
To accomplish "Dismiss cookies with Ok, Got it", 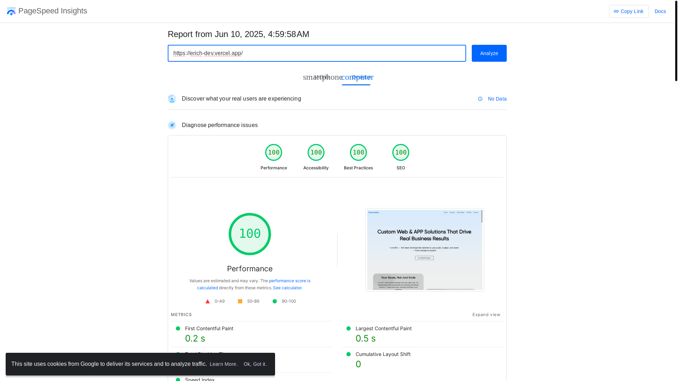I will coord(255,364).
